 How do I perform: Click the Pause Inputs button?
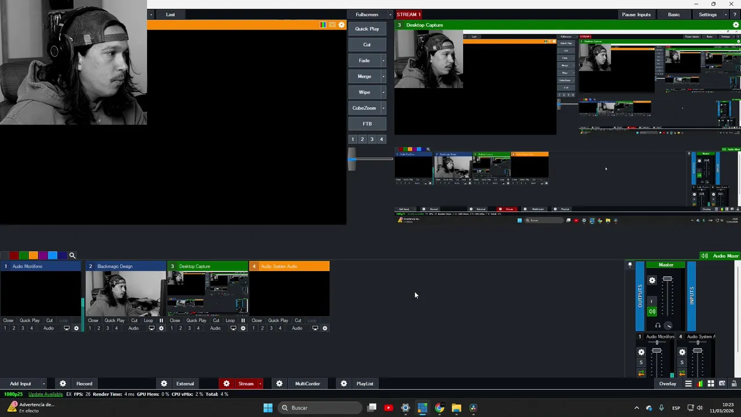pyautogui.click(x=636, y=14)
